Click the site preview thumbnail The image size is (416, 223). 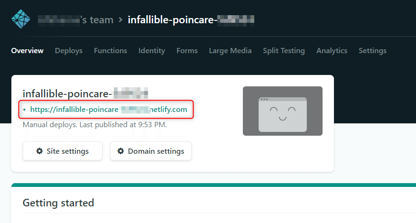pos(283,111)
